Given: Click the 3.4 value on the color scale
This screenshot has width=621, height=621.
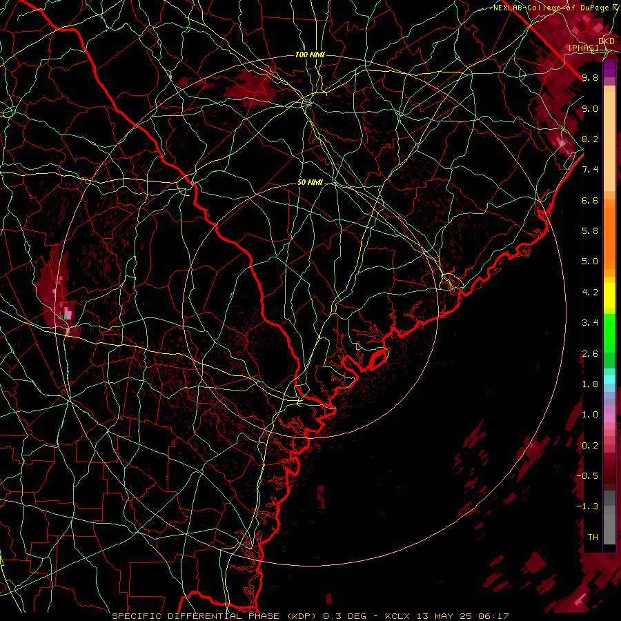Looking at the screenshot, I should pos(590,323).
